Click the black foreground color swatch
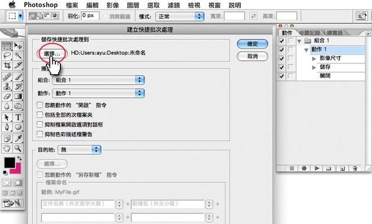Image resolution: width=372 pixels, height=224 pixels. click(x=9, y=163)
